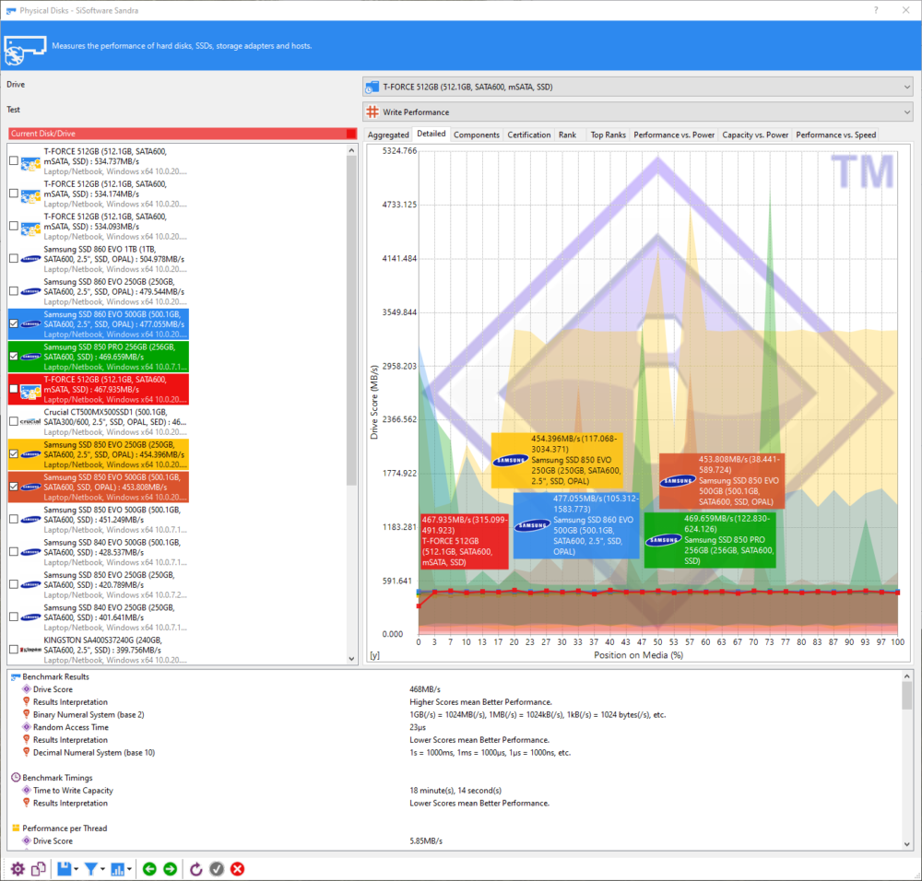This screenshot has width=922, height=881.
Task: Switch to the Capacity vs. Power tab
Action: pos(755,135)
